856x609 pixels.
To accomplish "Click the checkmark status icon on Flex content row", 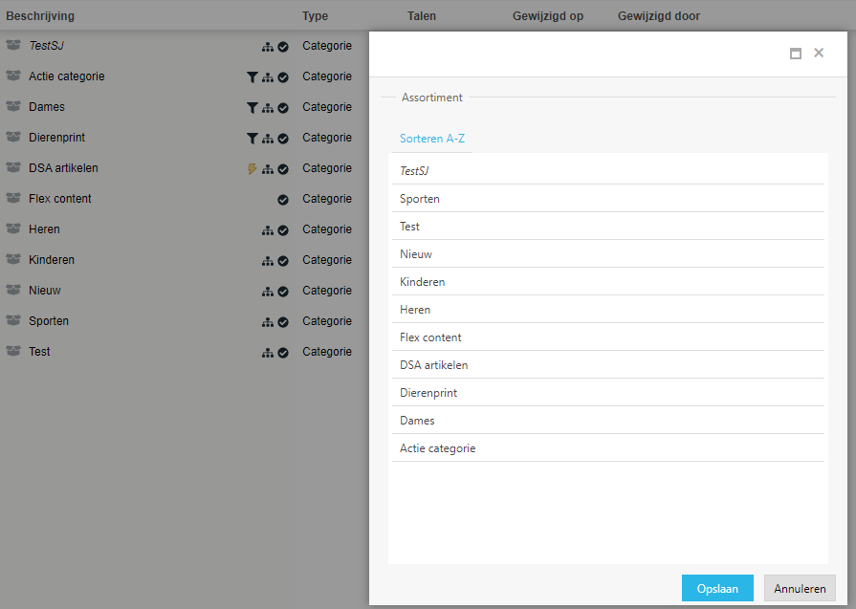I will tap(283, 200).
